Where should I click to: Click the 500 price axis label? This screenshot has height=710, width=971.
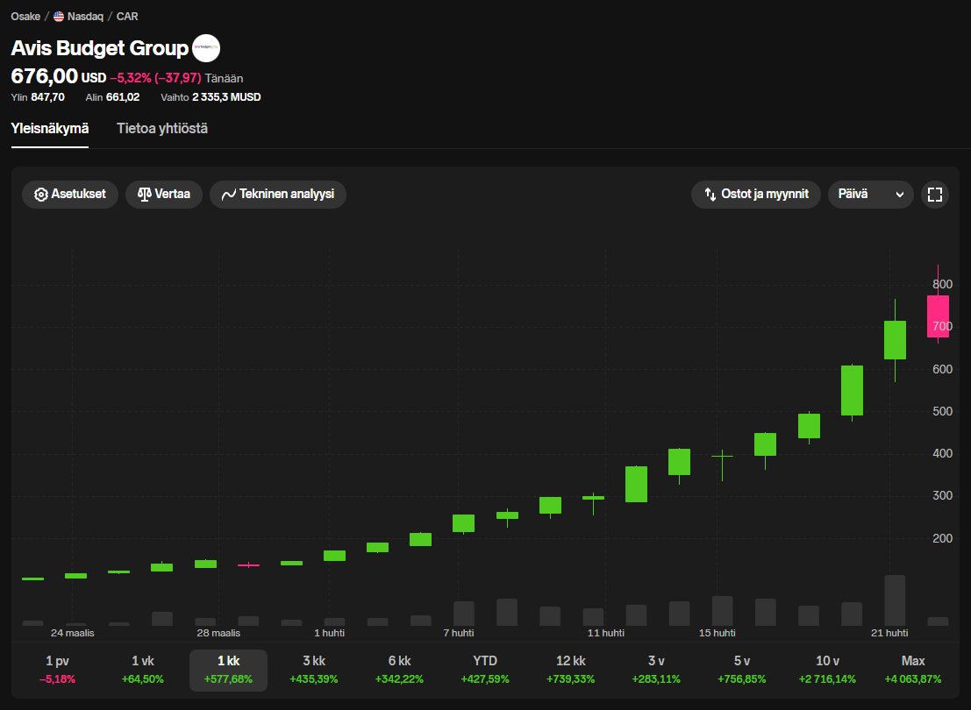(943, 411)
